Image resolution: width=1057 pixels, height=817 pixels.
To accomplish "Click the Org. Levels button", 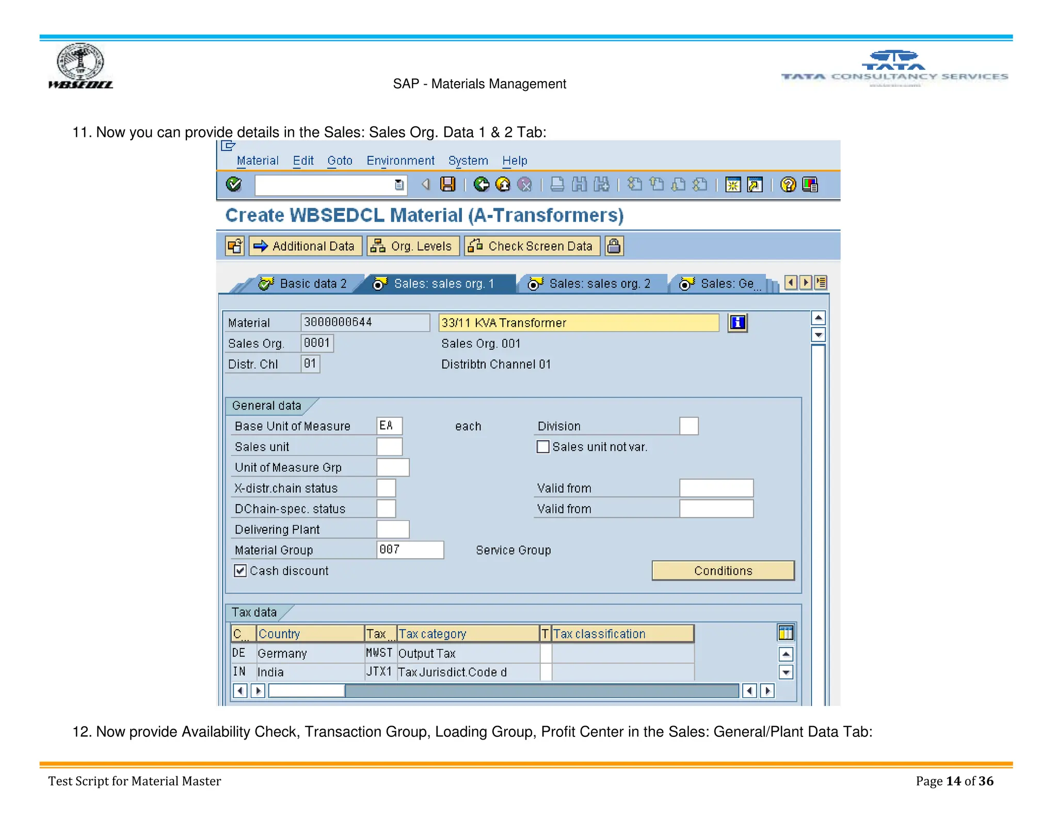I will pyautogui.click(x=413, y=246).
